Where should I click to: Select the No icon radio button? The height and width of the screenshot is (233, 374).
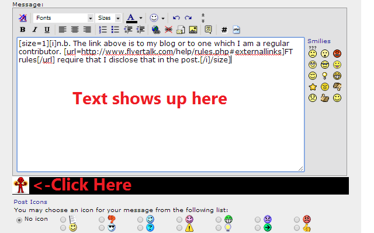tap(19, 220)
